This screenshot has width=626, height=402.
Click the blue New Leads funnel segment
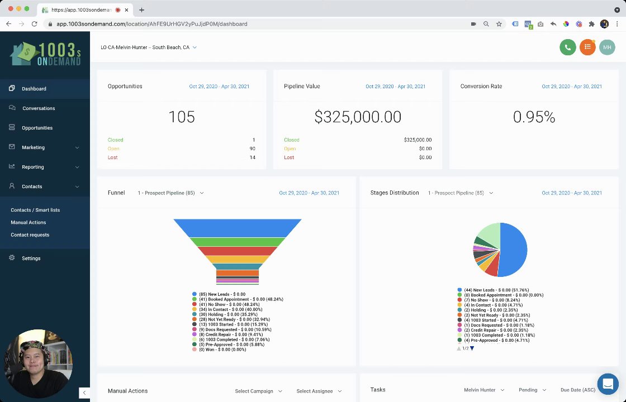click(237, 228)
